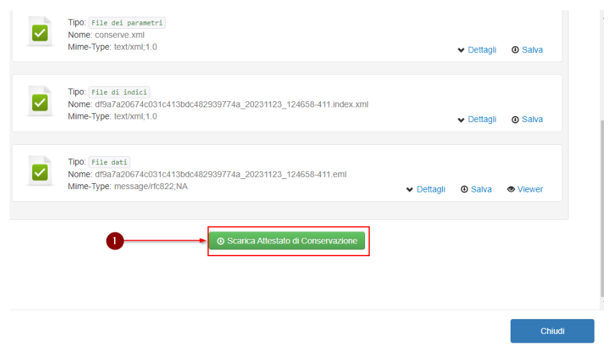
Task: Download the .eml data file with Salva
Action: click(476, 189)
